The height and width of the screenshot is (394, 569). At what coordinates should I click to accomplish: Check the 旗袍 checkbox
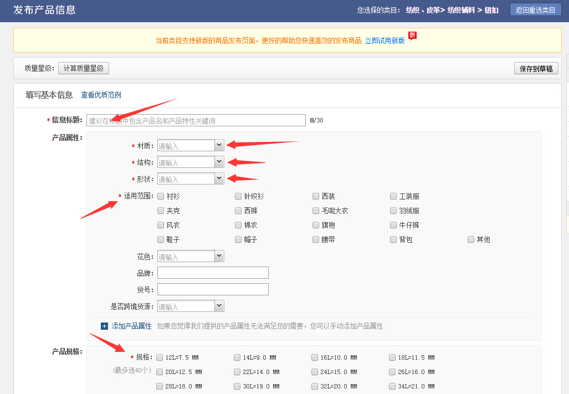(316, 225)
